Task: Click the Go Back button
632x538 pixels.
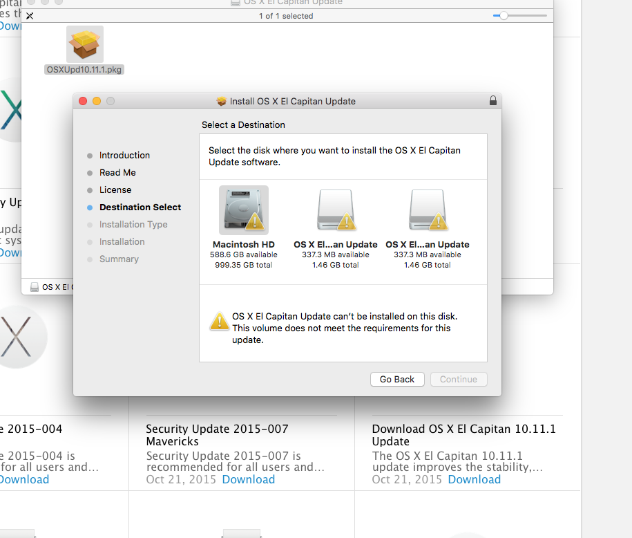Action: point(397,380)
